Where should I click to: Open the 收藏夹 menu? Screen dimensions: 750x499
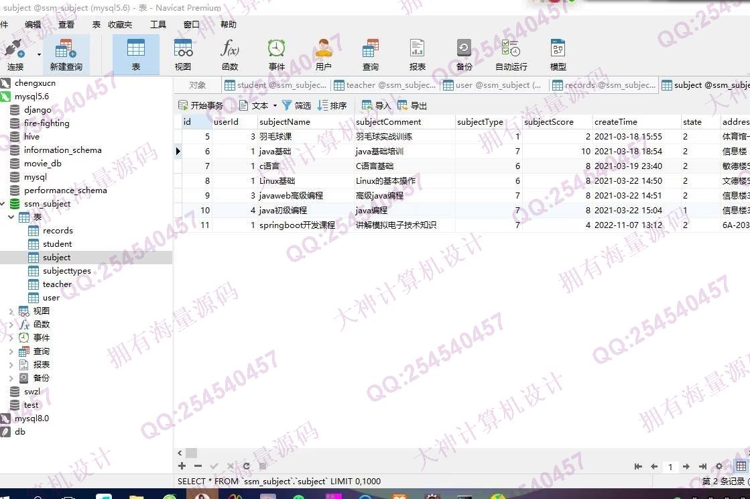tap(120, 24)
